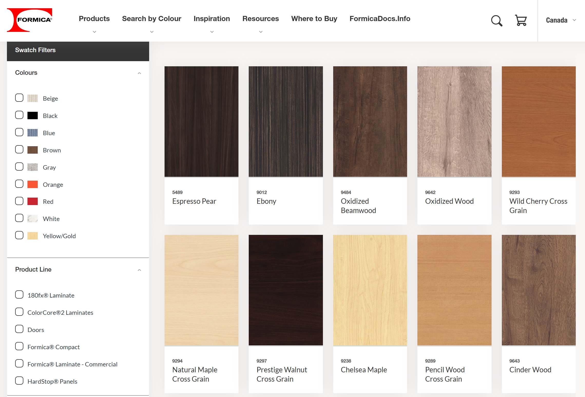The height and width of the screenshot is (397, 585).
Task: Open the Ebony product link
Action: pos(266,201)
